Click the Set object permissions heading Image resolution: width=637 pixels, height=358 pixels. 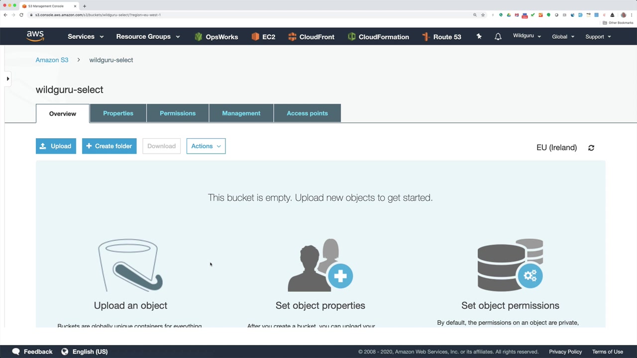point(510,305)
